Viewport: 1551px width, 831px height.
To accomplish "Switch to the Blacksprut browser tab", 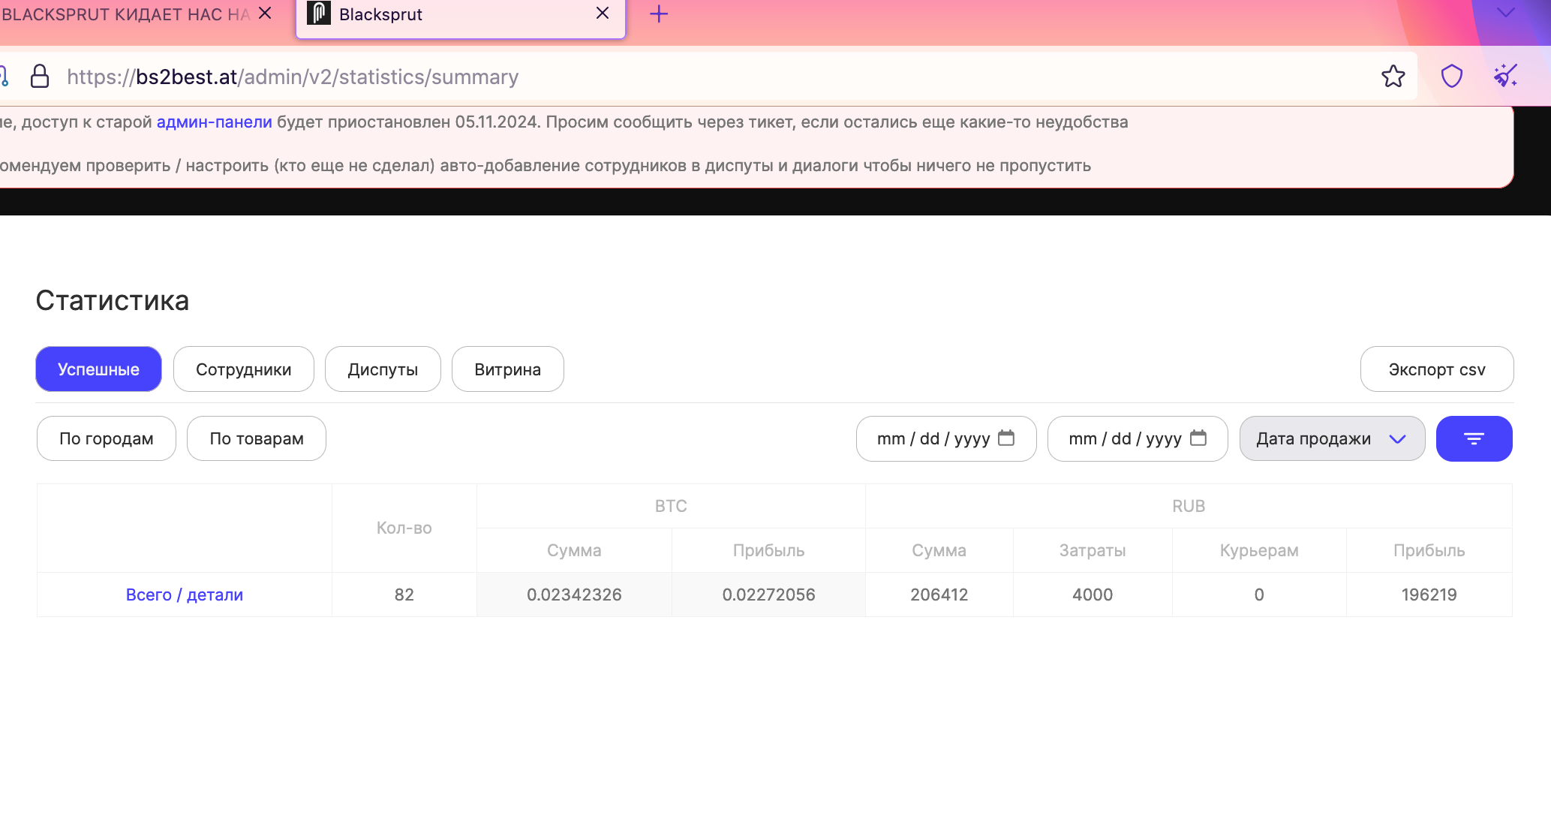I will 460,18.
